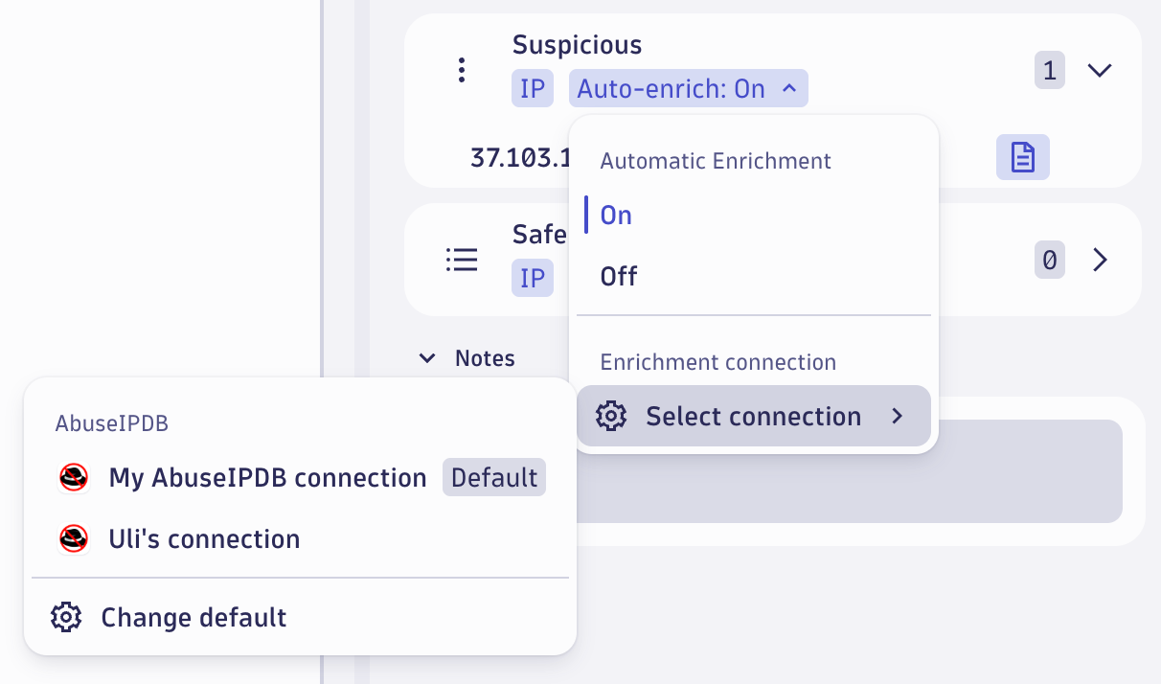Open the three-dot menu on the Suspicious card
The height and width of the screenshot is (684, 1161).
(462, 69)
